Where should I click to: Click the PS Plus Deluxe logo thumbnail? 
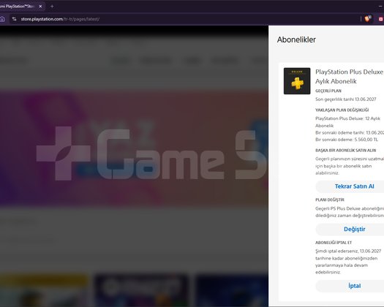click(x=297, y=81)
